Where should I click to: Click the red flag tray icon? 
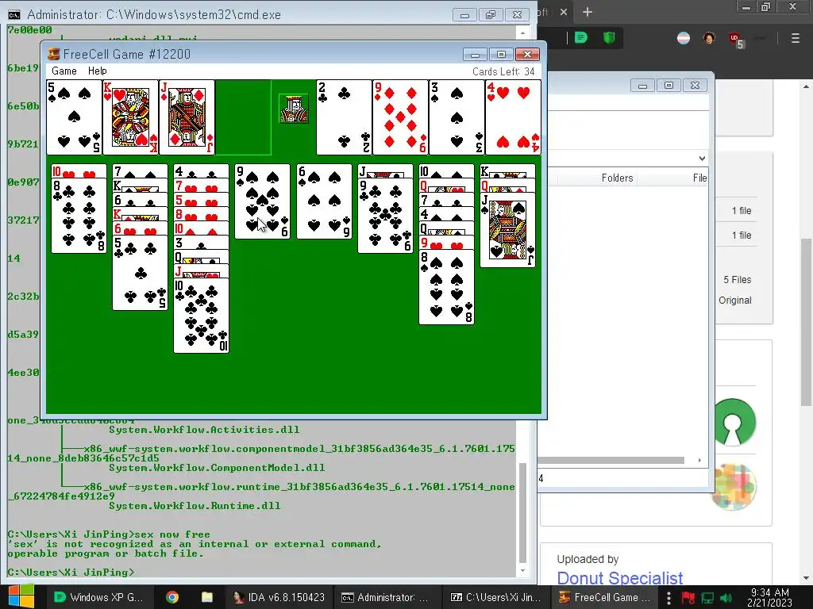coord(688,598)
